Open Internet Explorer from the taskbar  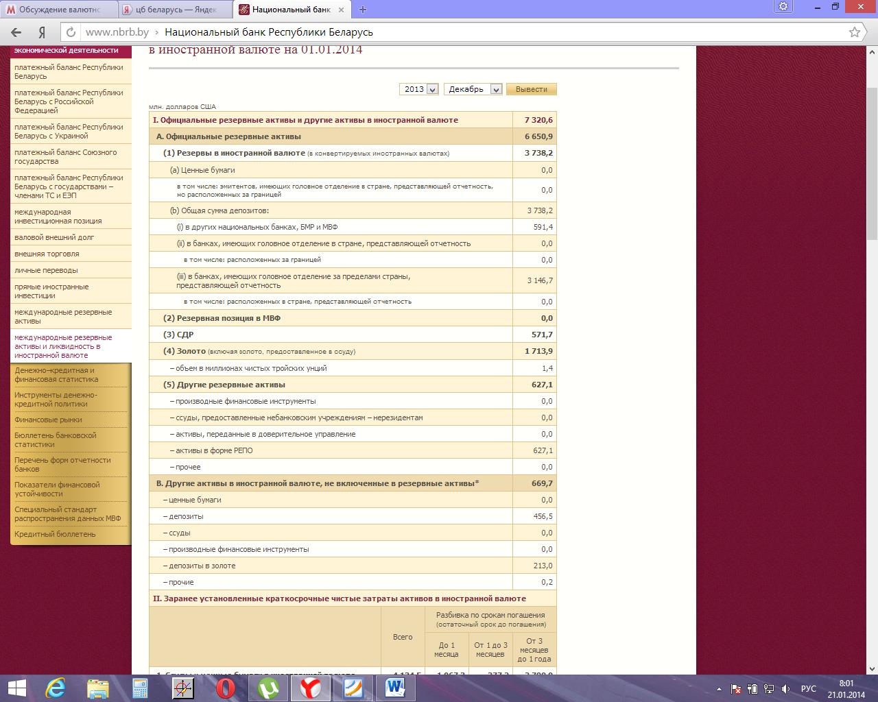55,688
